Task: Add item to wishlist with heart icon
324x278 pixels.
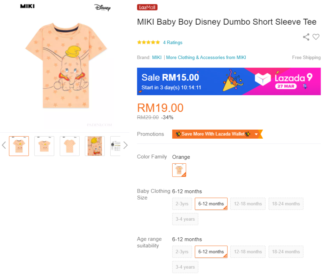Action: point(316,37)
